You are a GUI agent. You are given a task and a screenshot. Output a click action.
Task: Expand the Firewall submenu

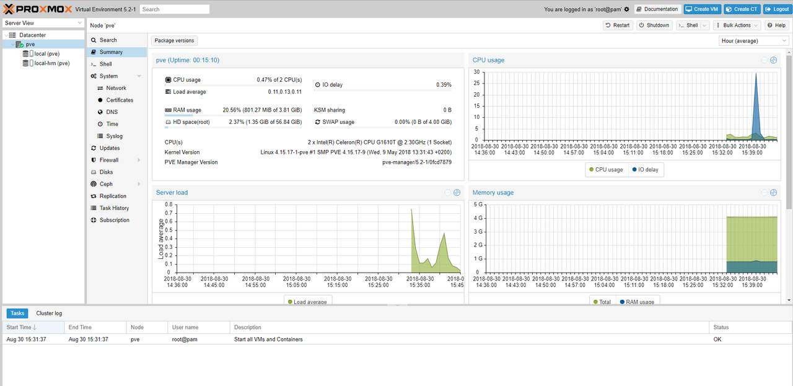pos(139,160)
